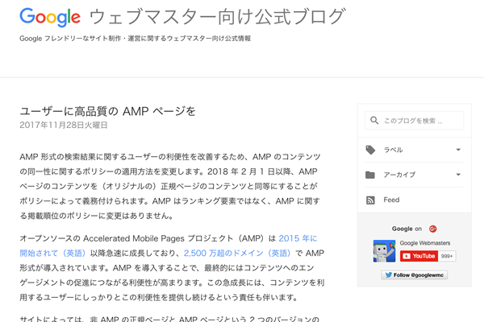Open the ユーザーに高品質の AMP ページを post title
The width and height of the screenshot is (484, 322).
coord(108,111)
